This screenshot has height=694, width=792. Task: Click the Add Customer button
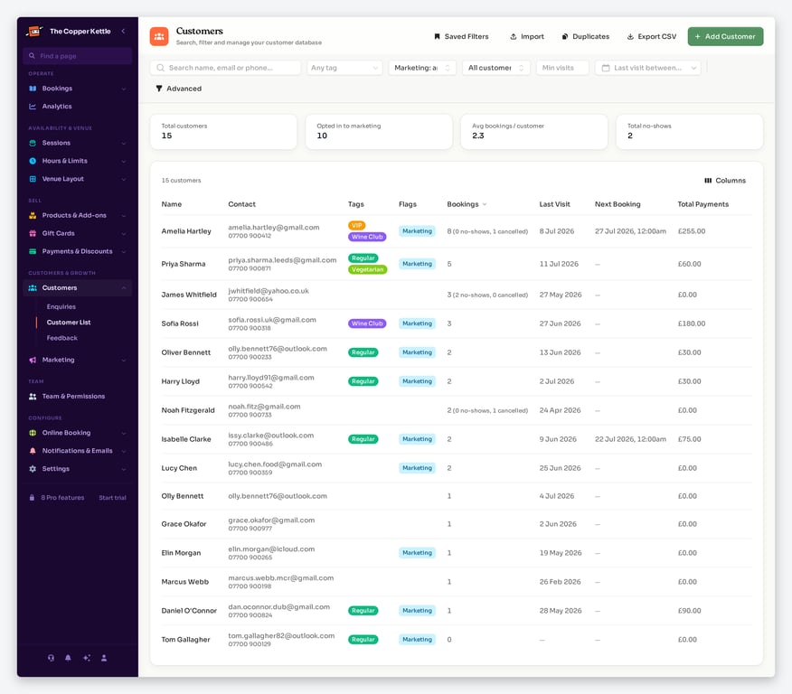[725, 36]
